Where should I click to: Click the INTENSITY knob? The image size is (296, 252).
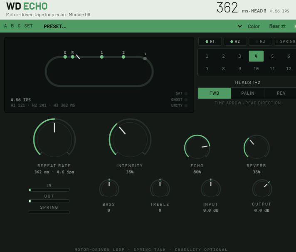pos(130,139)
